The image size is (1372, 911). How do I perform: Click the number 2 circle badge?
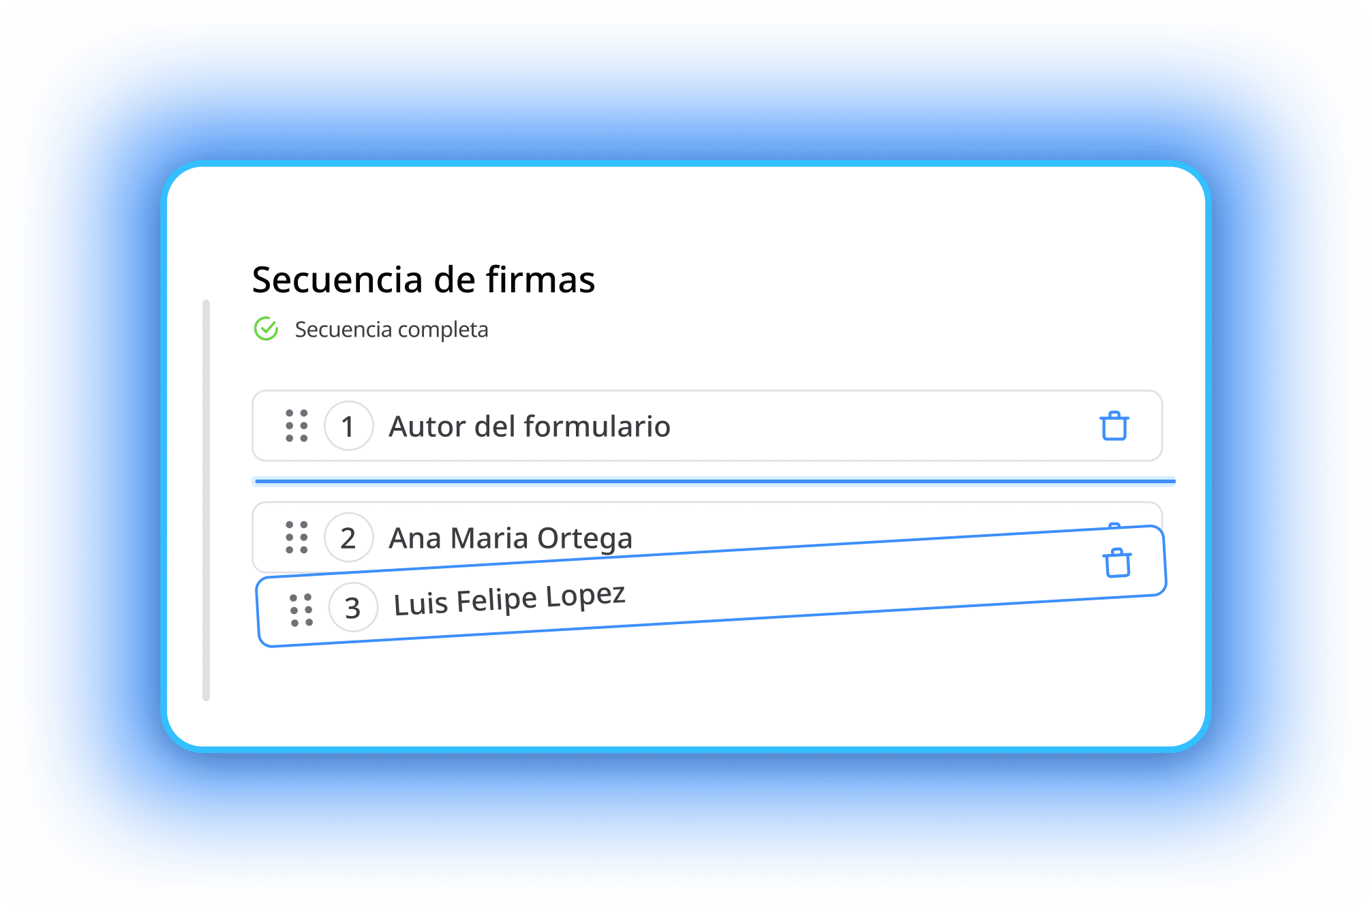349,538
